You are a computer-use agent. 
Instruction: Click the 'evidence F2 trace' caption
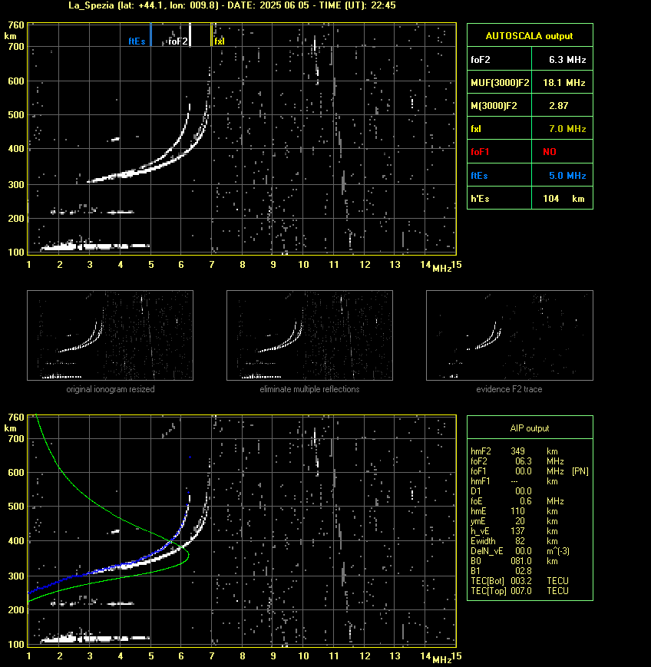point(509,389)
